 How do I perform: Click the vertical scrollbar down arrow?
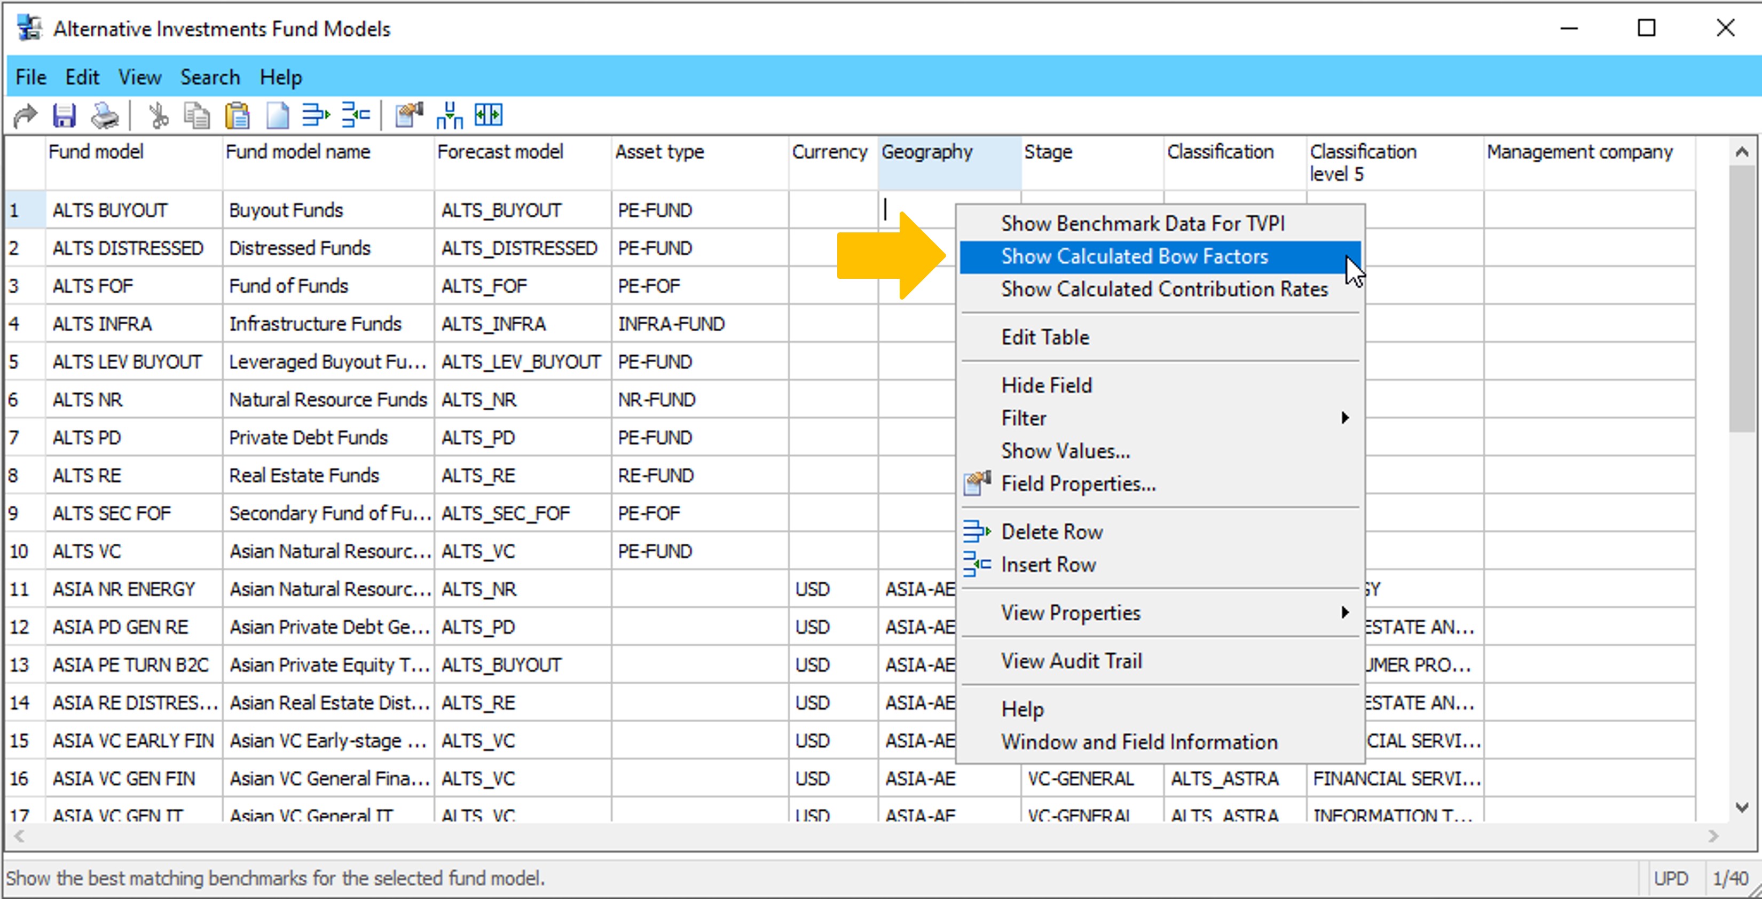click(x=1742, y=807)
